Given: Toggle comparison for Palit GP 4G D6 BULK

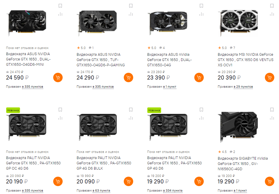Looking at the screenshot, I should tap(131, 118).
